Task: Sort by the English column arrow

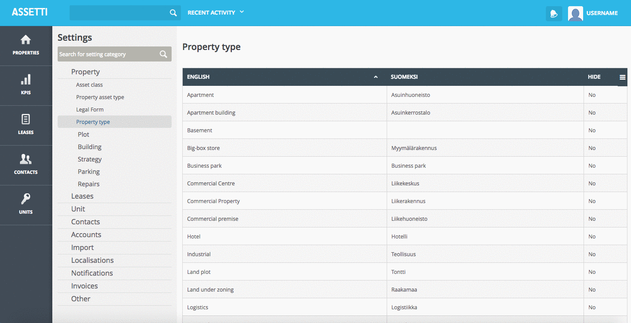Action: (x=376, y=77)
